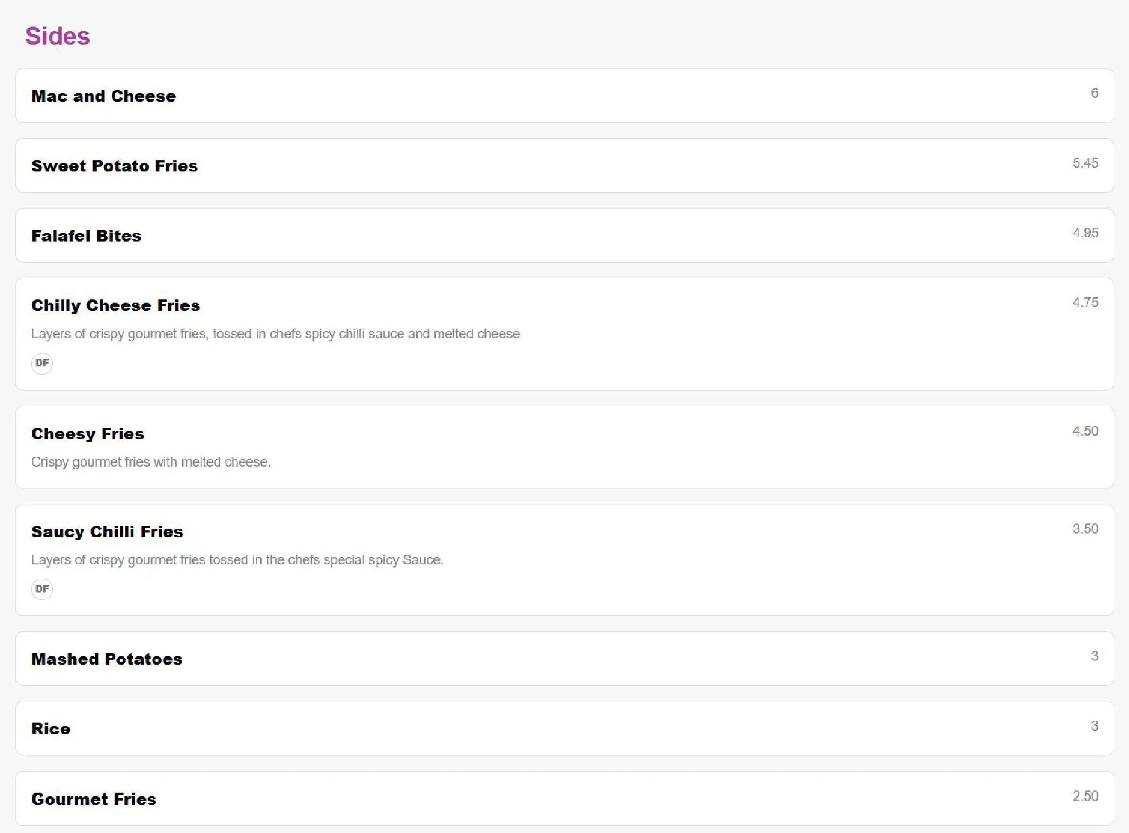Click the 2.50 price of Gourmet Fries
This screenshot has height=833, width=1129.
click(x=1085, y=796)
